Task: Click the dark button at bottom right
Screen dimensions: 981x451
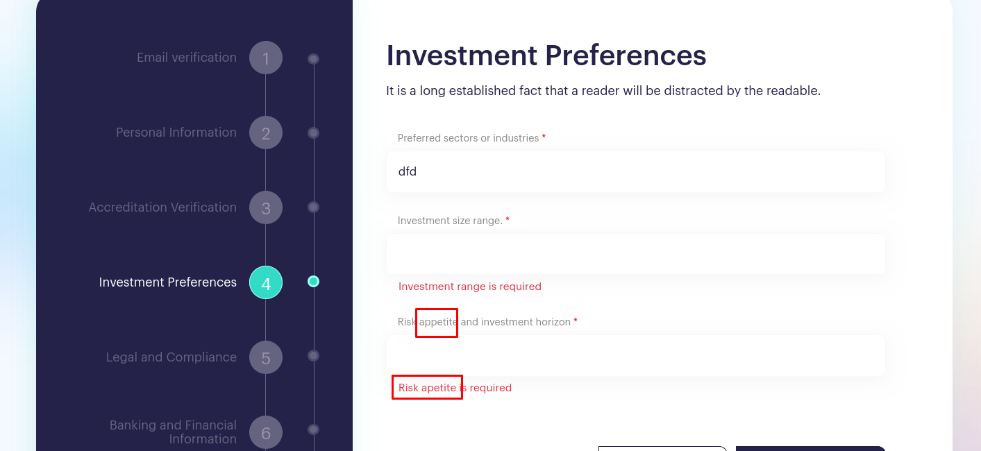Action: pyautogui.click(x=810, y=448)
